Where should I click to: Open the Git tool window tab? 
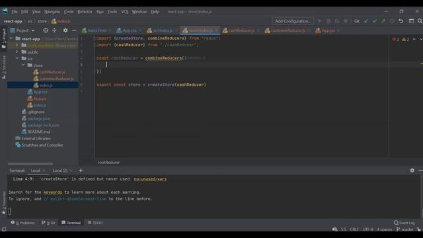tap(48, 223)
